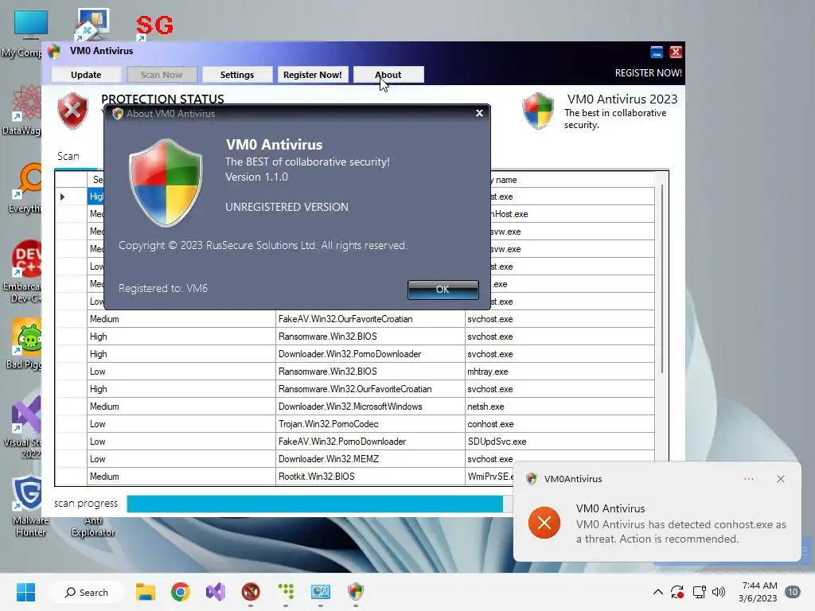Select the Scan tab
The width and height of the screenshot is (815, 611).
tap(68, 157)
